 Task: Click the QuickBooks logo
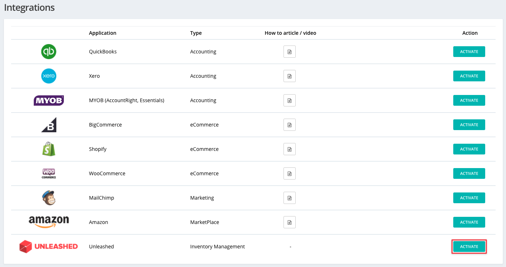(x=49, y=52)
